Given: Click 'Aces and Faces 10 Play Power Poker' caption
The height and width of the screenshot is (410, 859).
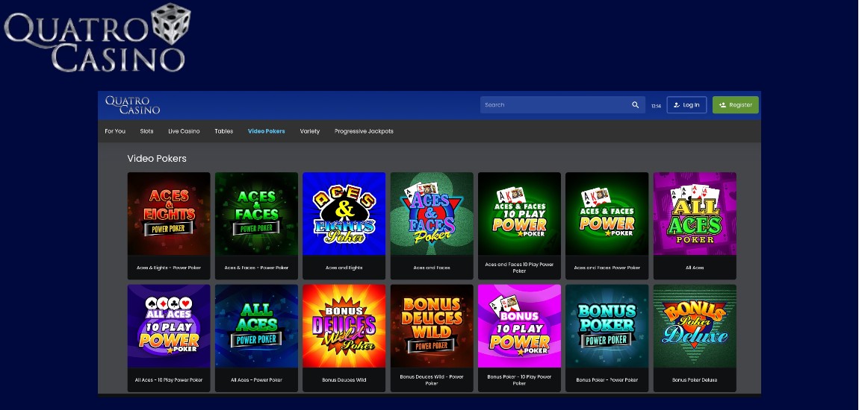Looking at the screenshot, I should click(x=519, y=268).
